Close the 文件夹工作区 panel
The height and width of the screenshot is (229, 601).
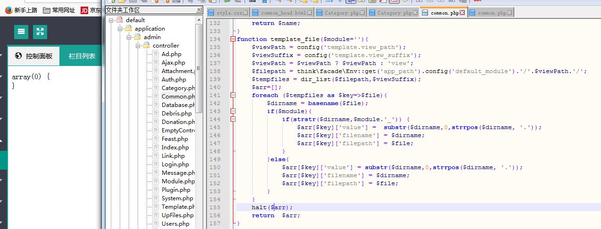click(x=198, y=10)
